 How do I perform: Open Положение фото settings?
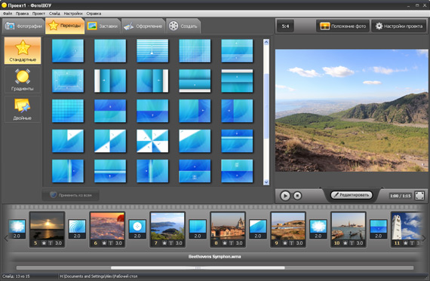point(342,26)
